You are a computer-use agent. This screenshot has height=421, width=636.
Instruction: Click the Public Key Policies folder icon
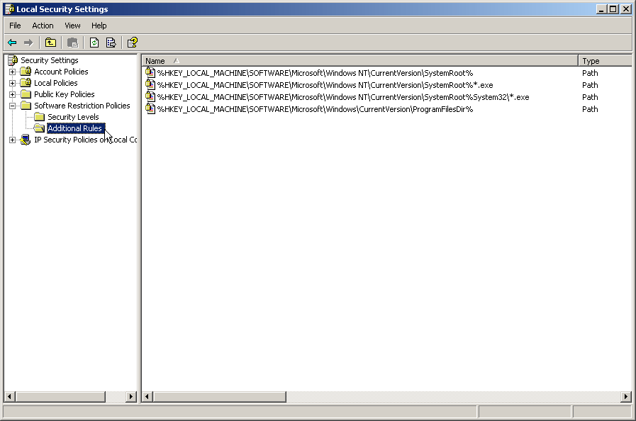click(26, 94)
